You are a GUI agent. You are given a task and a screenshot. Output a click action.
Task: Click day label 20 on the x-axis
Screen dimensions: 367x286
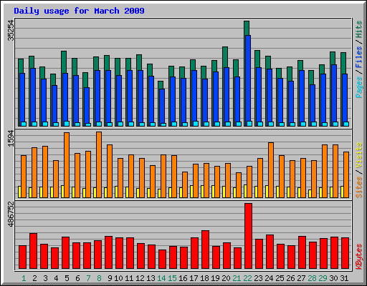[x=226, y=278]
